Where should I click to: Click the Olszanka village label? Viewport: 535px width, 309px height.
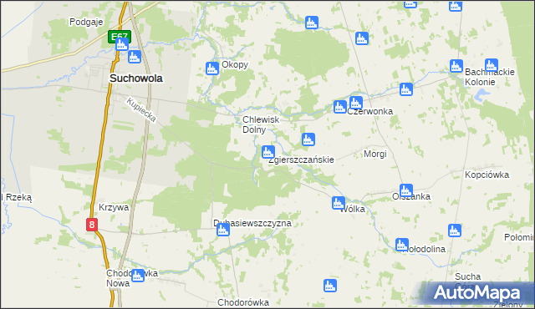click(x=411, y=196)
